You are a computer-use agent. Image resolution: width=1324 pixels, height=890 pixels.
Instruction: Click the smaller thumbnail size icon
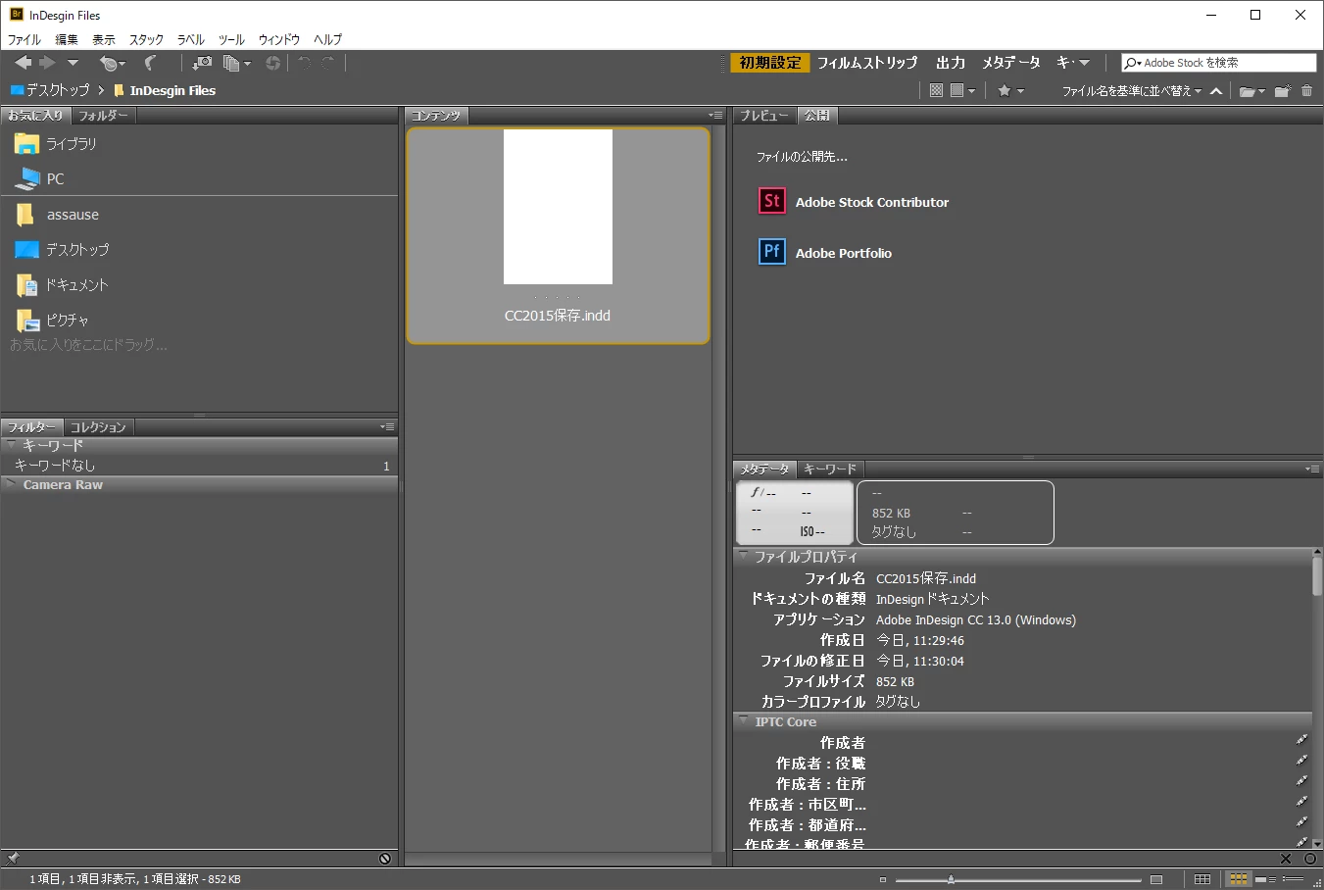883,879
